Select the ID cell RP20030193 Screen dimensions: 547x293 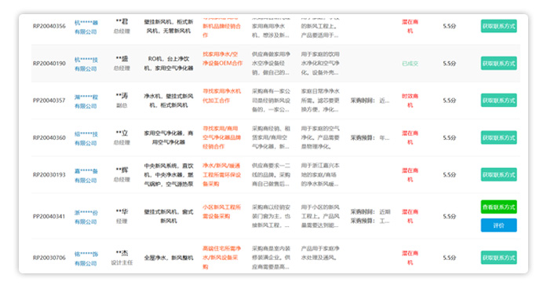49,174
